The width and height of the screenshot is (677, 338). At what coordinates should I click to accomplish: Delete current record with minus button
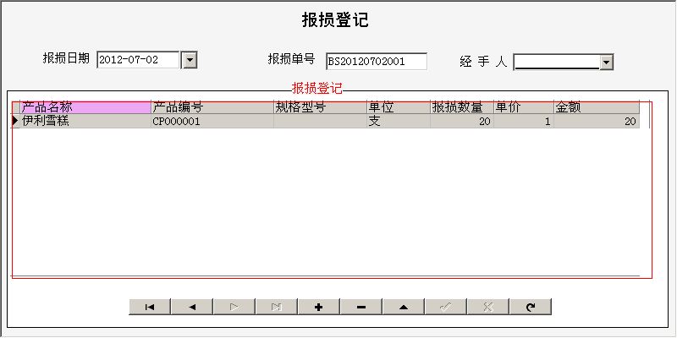[361, 307]
